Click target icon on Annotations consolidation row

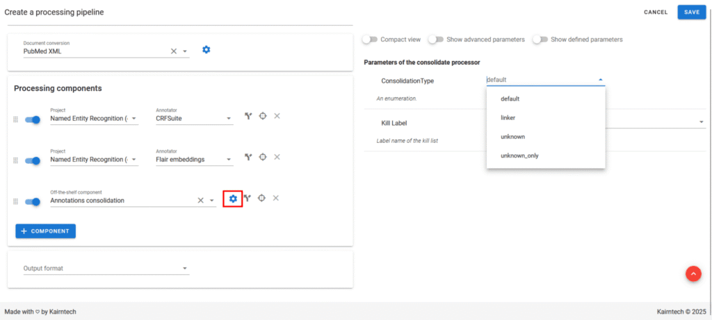coord(261,199)
